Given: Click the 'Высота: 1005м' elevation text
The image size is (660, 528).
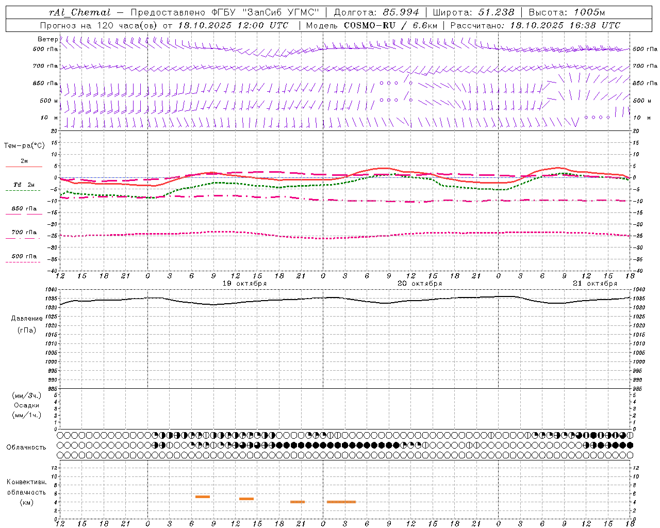Looking at the screenshot, I should coord(567,12).
